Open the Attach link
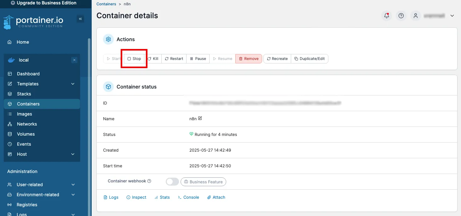The image size is (461, 216). tap(216, 197)
